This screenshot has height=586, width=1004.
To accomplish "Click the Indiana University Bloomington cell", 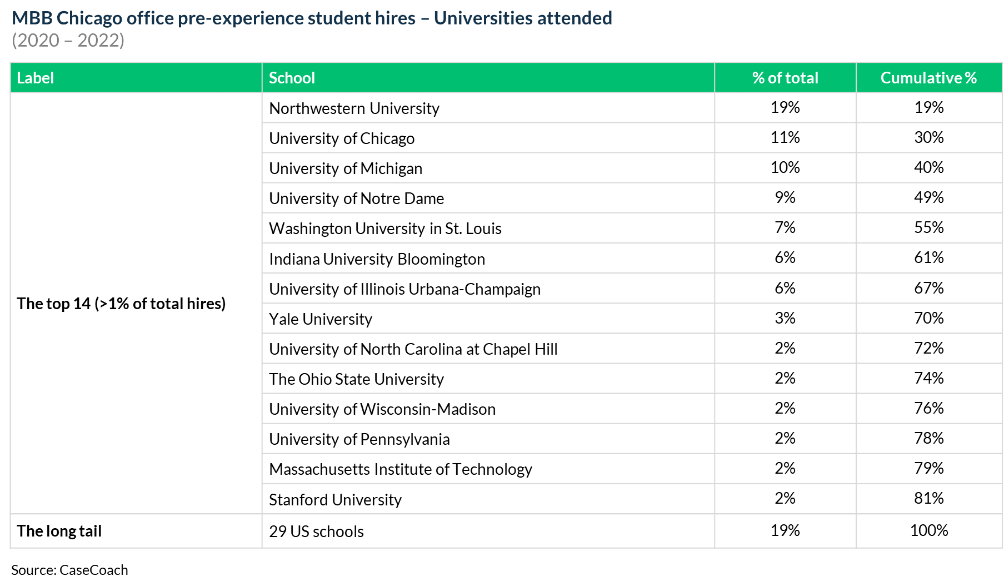I will click(488, 259).
